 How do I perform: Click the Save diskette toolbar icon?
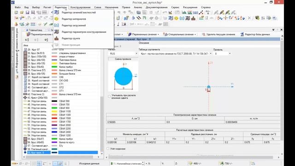point(28,12)
